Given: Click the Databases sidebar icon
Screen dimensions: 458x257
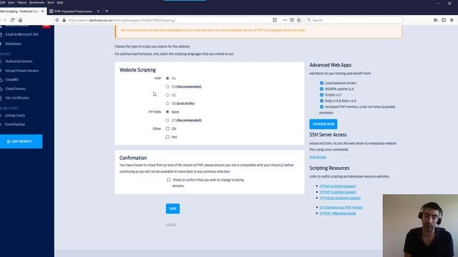Looking at the screenshot, I should [1, 44].
